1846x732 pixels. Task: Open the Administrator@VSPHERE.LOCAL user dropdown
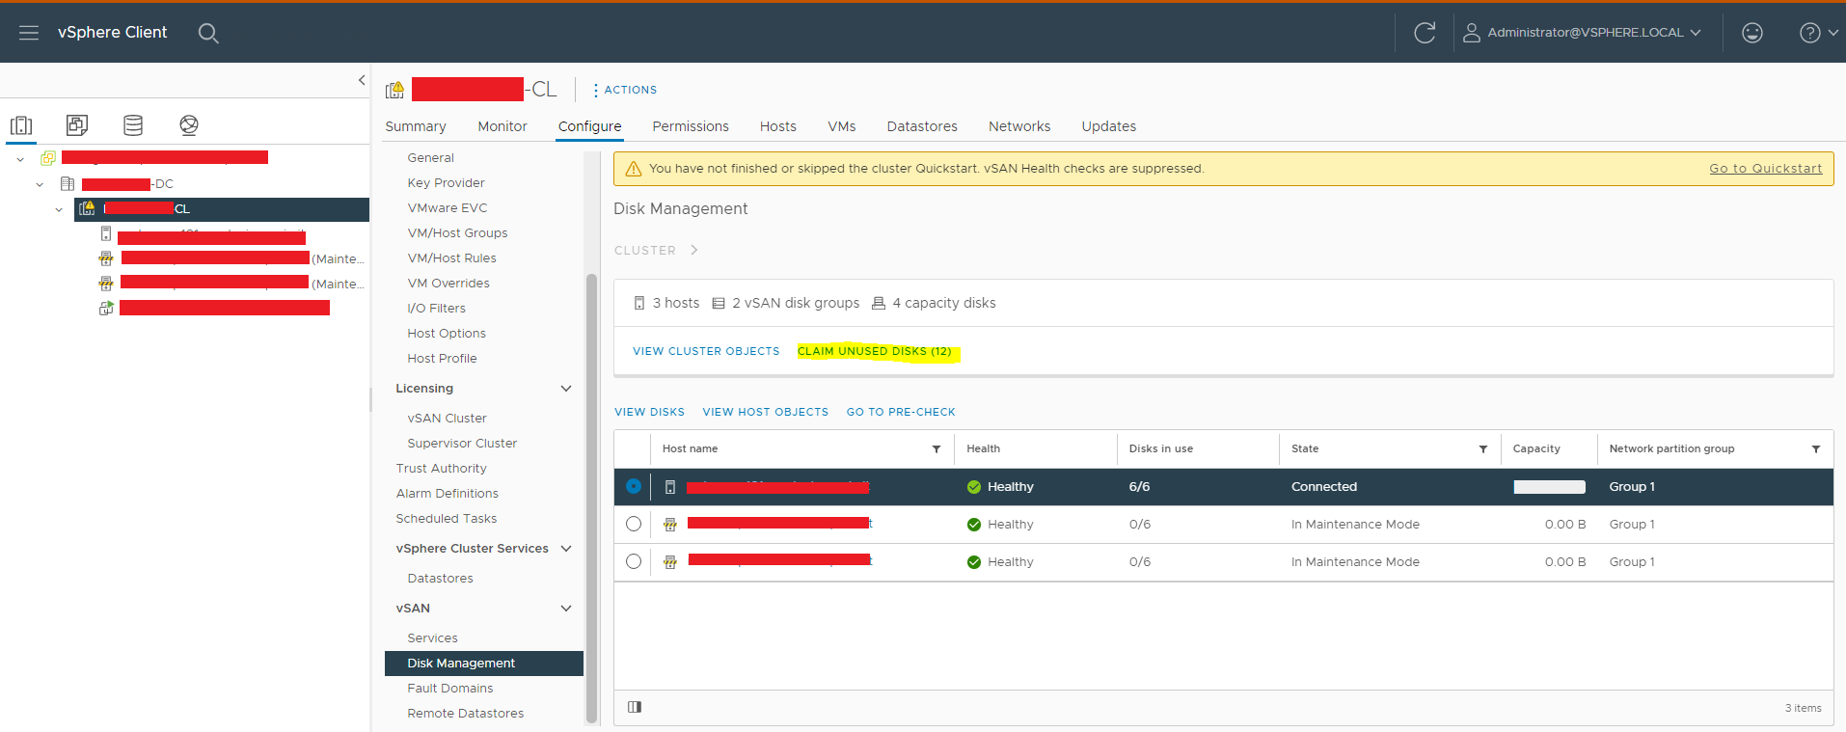(1582, 33)
